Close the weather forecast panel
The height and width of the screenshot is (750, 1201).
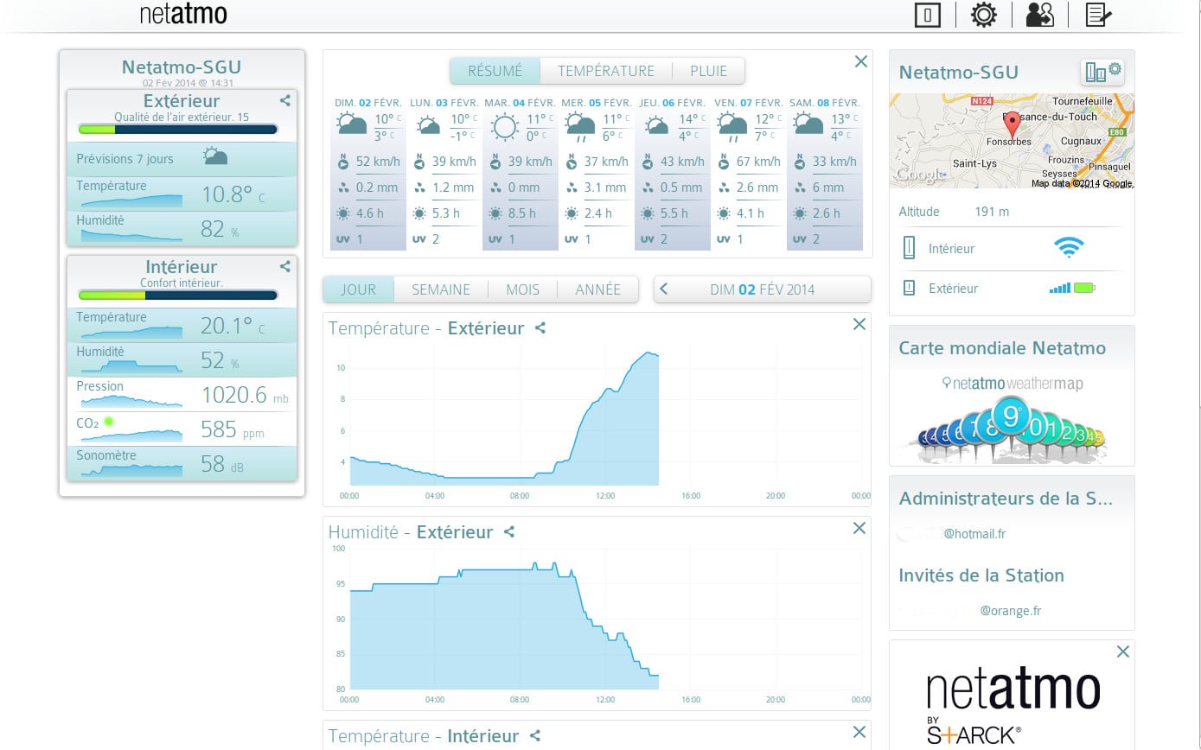[861, 61]
